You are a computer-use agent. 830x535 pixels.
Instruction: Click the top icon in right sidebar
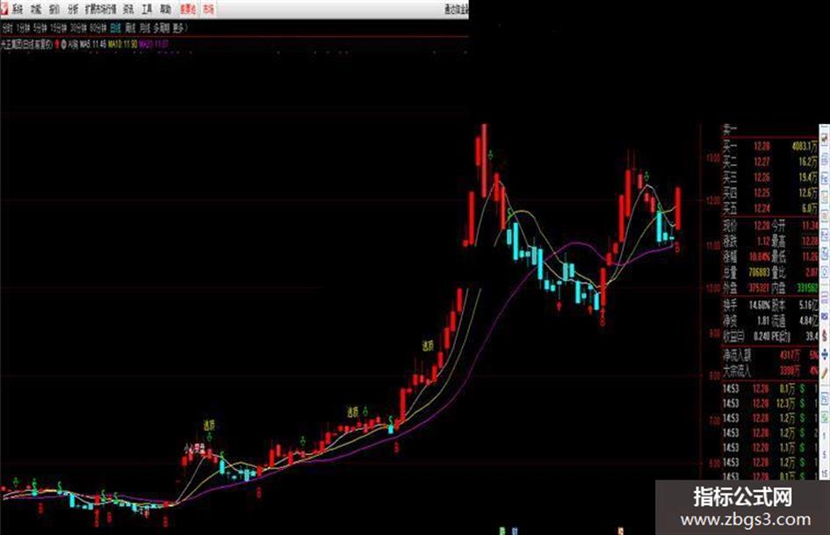[x=825, y=140]
